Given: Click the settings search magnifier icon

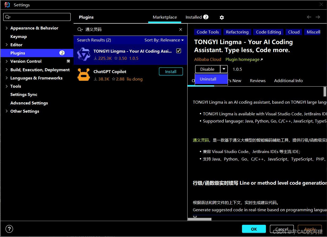Looking at the screenshot, I should pyautogui.click(x=8, y=17).
